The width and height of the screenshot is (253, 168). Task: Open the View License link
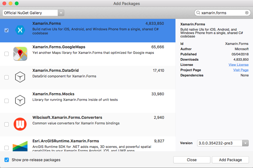(238, 65)
